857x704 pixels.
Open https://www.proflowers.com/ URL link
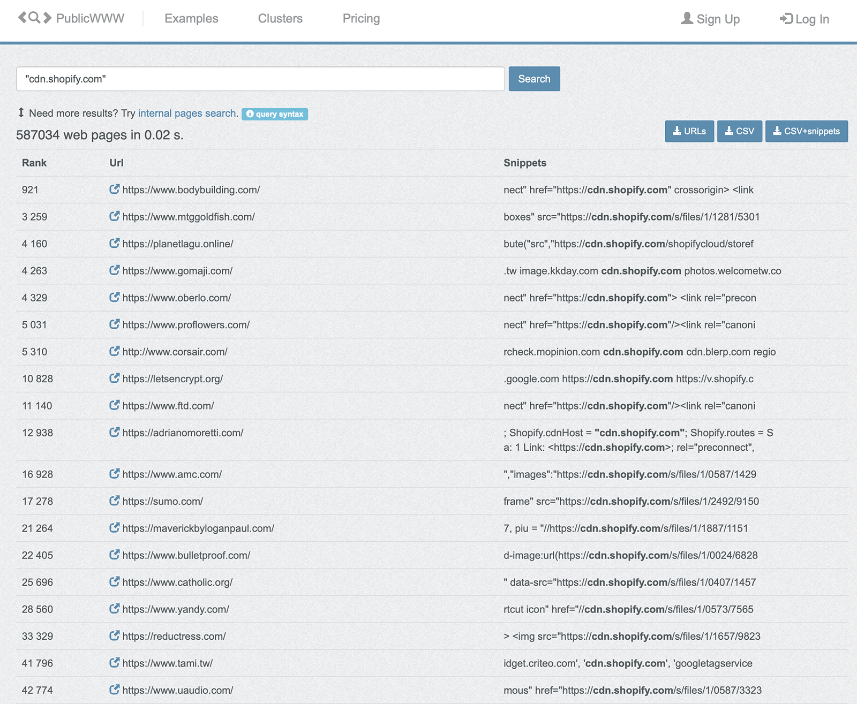[x=186, y=325]
